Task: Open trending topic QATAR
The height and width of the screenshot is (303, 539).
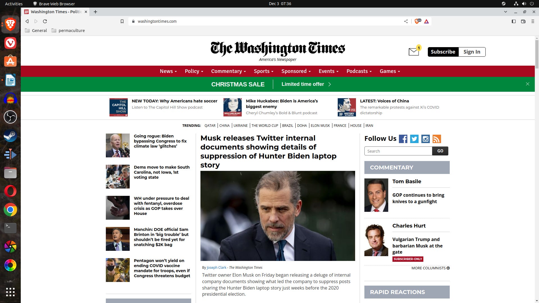Action: [x=210, y=126]
